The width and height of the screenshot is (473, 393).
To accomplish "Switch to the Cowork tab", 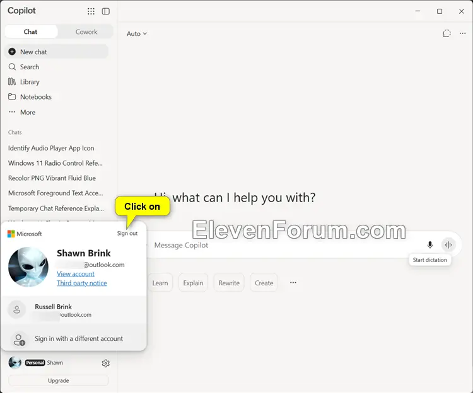I will point(86,31).
